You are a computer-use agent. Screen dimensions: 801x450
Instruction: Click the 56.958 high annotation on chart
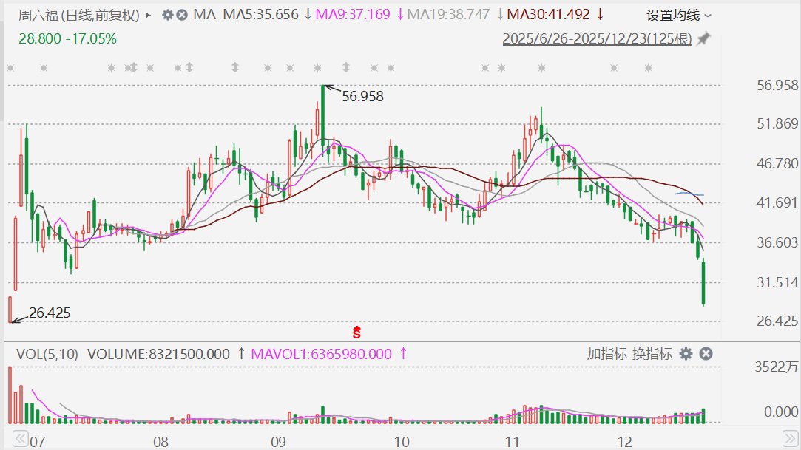pyautogui.click(x=362, y=96)
